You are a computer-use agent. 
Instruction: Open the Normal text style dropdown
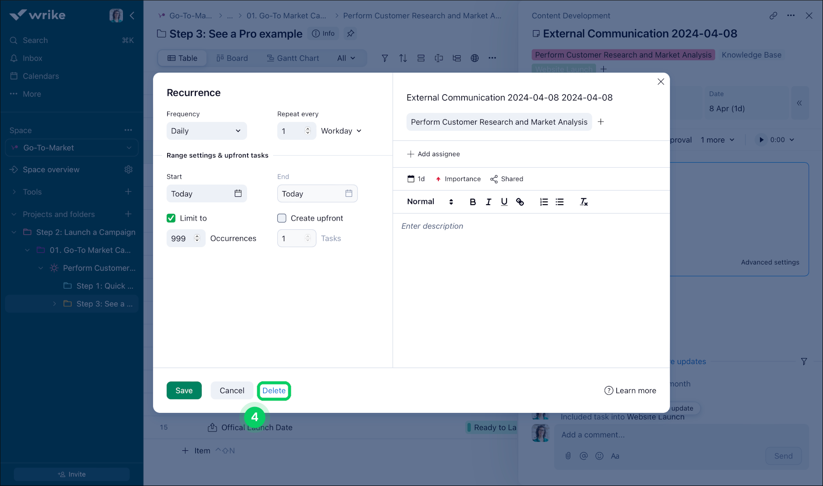[x=430, y=202]
